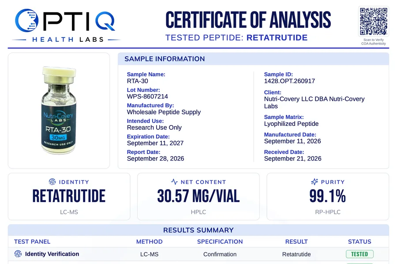The image size is (397, 264).
Task: Click the 'Received Date:' field label
Action: [284, 152]
